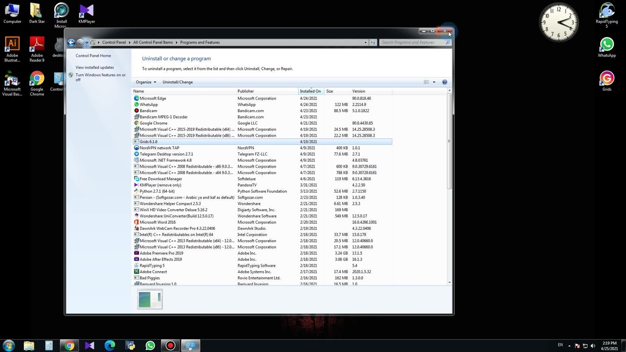Click the Uninstall/Change button
626x352 pixels.
click(x=178, y=82)
